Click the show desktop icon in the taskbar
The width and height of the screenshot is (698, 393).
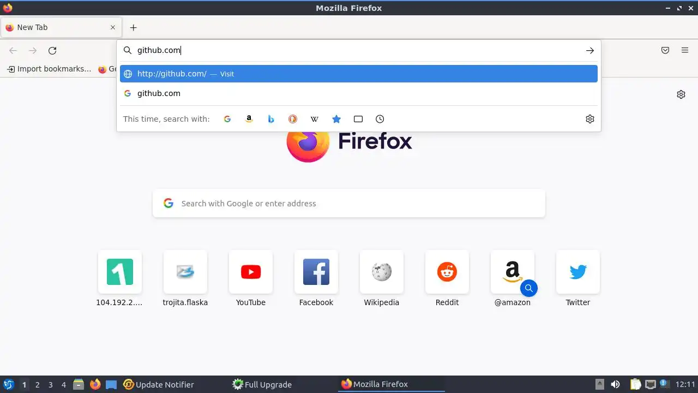(x=111, y=384)
